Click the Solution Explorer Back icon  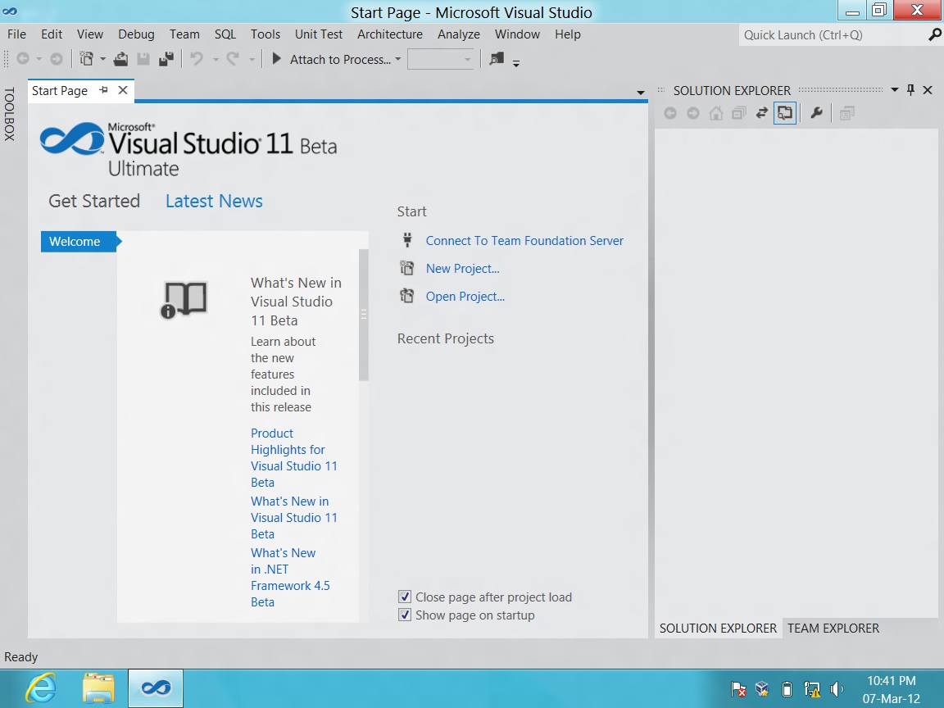point(670,113)
